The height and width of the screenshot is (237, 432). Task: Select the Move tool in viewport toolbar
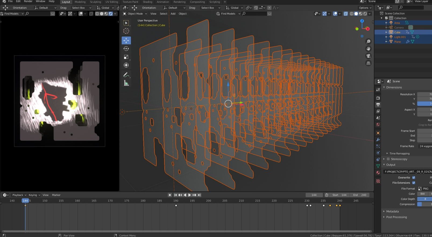point(126,40)
